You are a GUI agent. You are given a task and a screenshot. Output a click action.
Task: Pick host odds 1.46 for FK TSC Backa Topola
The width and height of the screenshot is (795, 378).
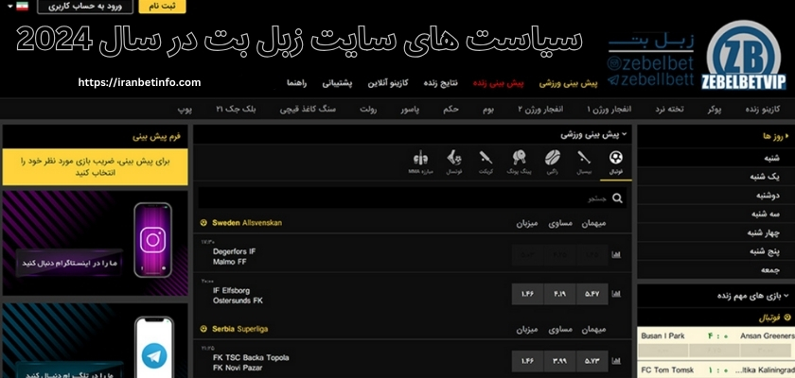527,360
